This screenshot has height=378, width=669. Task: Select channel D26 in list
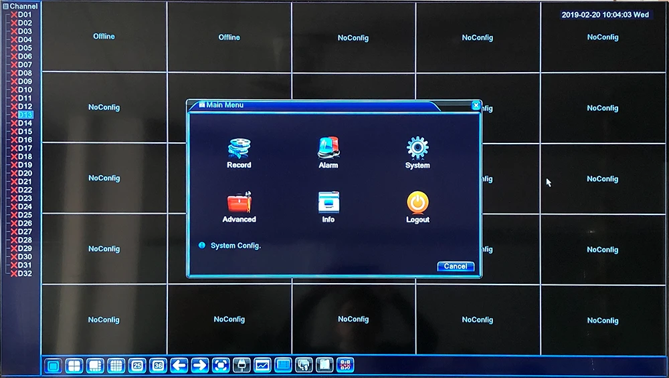(25, 223)
